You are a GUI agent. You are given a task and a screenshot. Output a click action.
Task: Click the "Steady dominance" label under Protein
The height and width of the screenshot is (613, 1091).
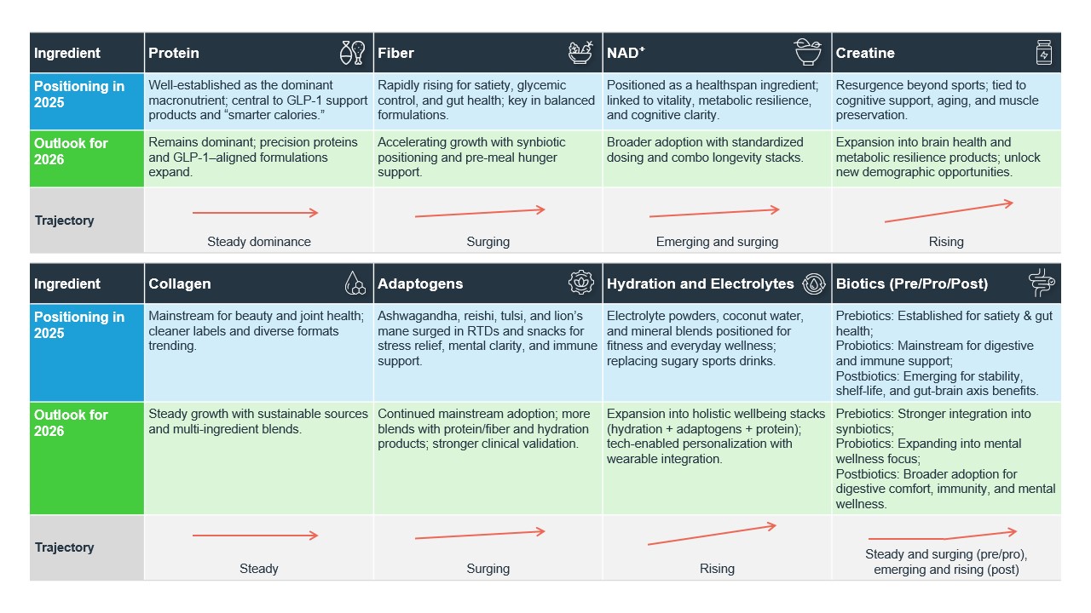coord(259,242)
